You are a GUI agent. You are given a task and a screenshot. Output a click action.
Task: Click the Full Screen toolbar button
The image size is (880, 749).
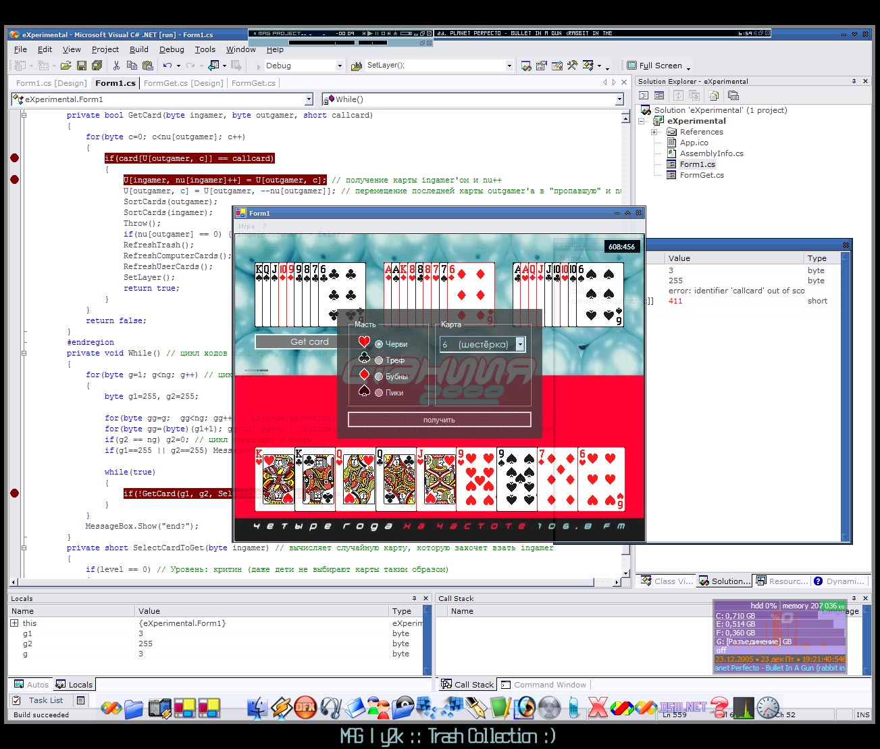655,66
